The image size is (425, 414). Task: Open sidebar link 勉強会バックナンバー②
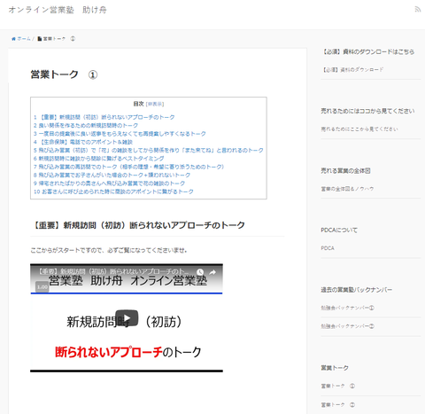pos(348,326)
